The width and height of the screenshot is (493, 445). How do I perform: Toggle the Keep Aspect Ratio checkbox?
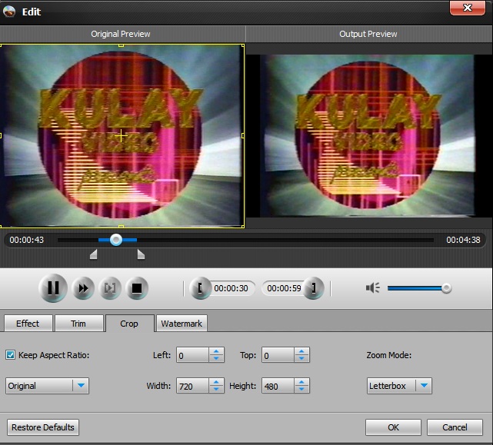pyautogui.click(x=11, y=355)
